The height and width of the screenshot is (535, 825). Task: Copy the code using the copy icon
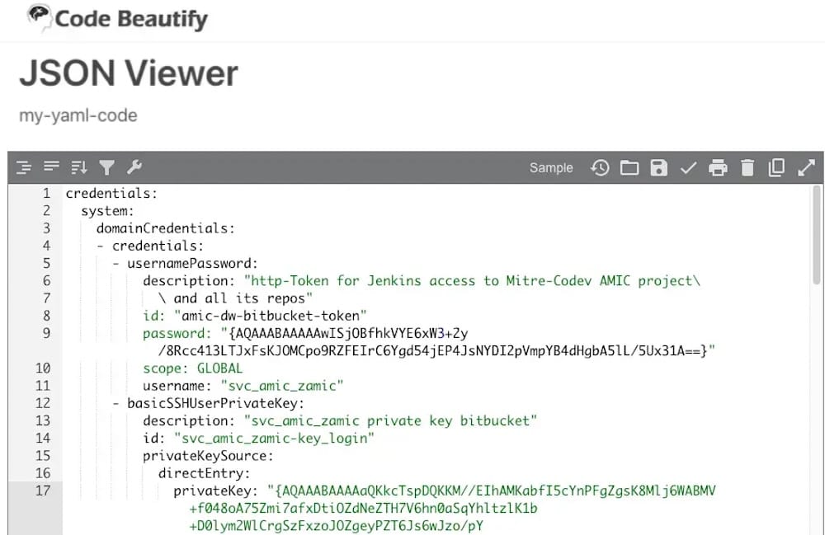pyautogui.click(x=776, y=167)
